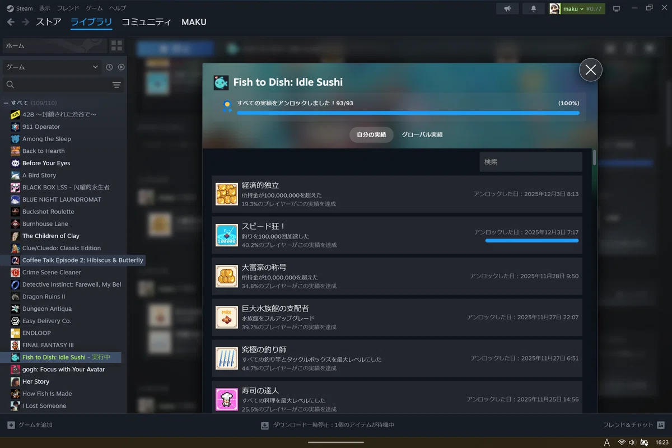The image size is (672, 448).
Task: Click the スピード狂！ progress bar
Action: (x=532, y=241)
